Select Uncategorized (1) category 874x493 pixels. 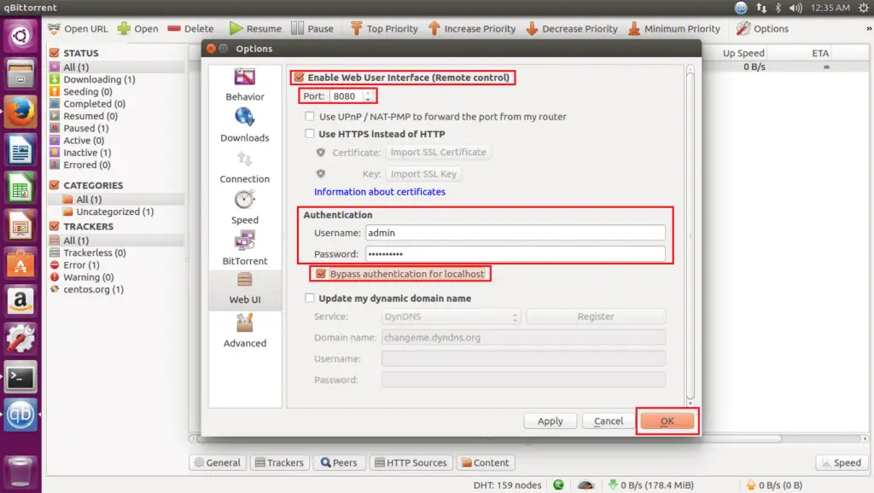115,212
